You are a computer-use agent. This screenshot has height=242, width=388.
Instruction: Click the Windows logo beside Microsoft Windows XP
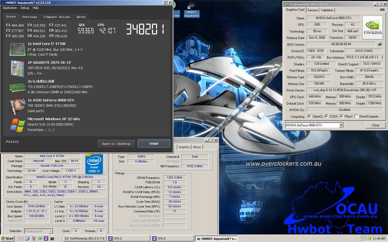tap(18, 125)
